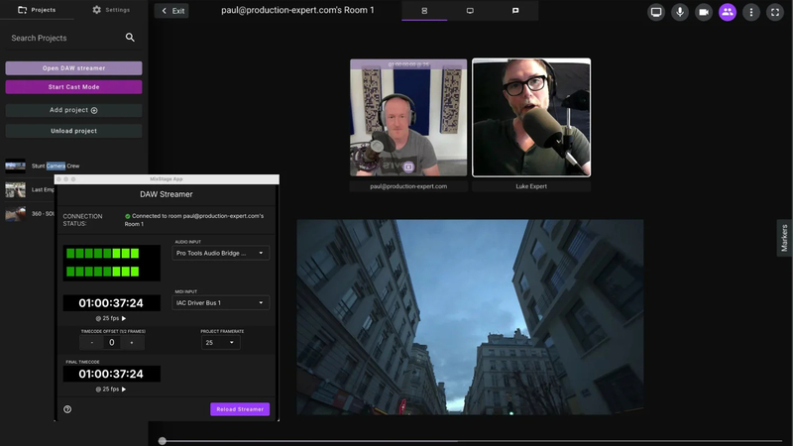Open the Settings tab
The image size is (793, 446).
coord(111,10)
